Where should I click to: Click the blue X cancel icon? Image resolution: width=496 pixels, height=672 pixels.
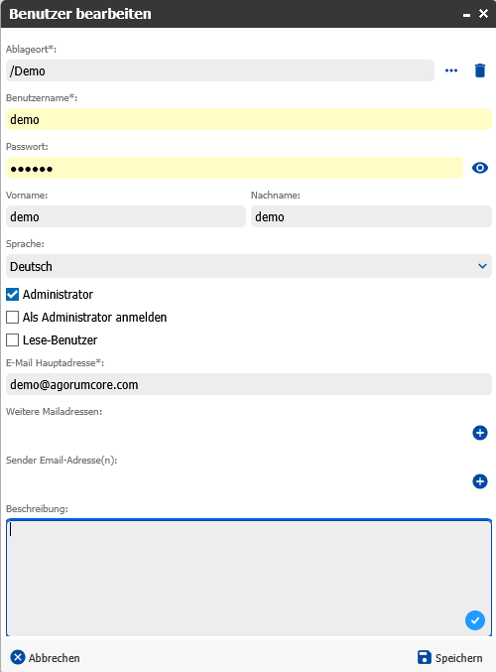click(x=18, y=657)
